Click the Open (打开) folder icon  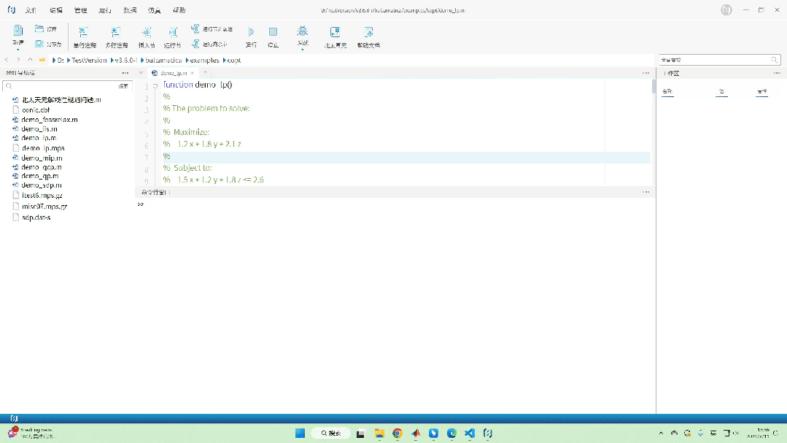point(39,29)
